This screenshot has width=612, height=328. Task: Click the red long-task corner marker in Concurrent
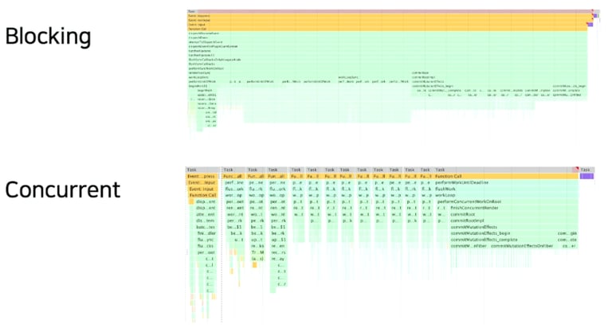pos(575,168)
